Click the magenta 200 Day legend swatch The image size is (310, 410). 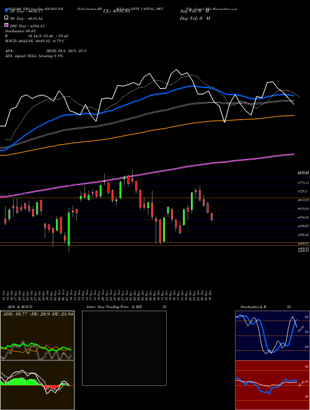pos(6,25)
